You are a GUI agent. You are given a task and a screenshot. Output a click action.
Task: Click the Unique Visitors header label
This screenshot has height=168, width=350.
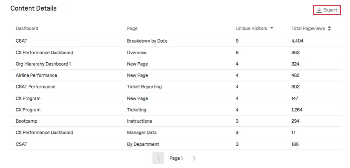[x=251, y=28]
